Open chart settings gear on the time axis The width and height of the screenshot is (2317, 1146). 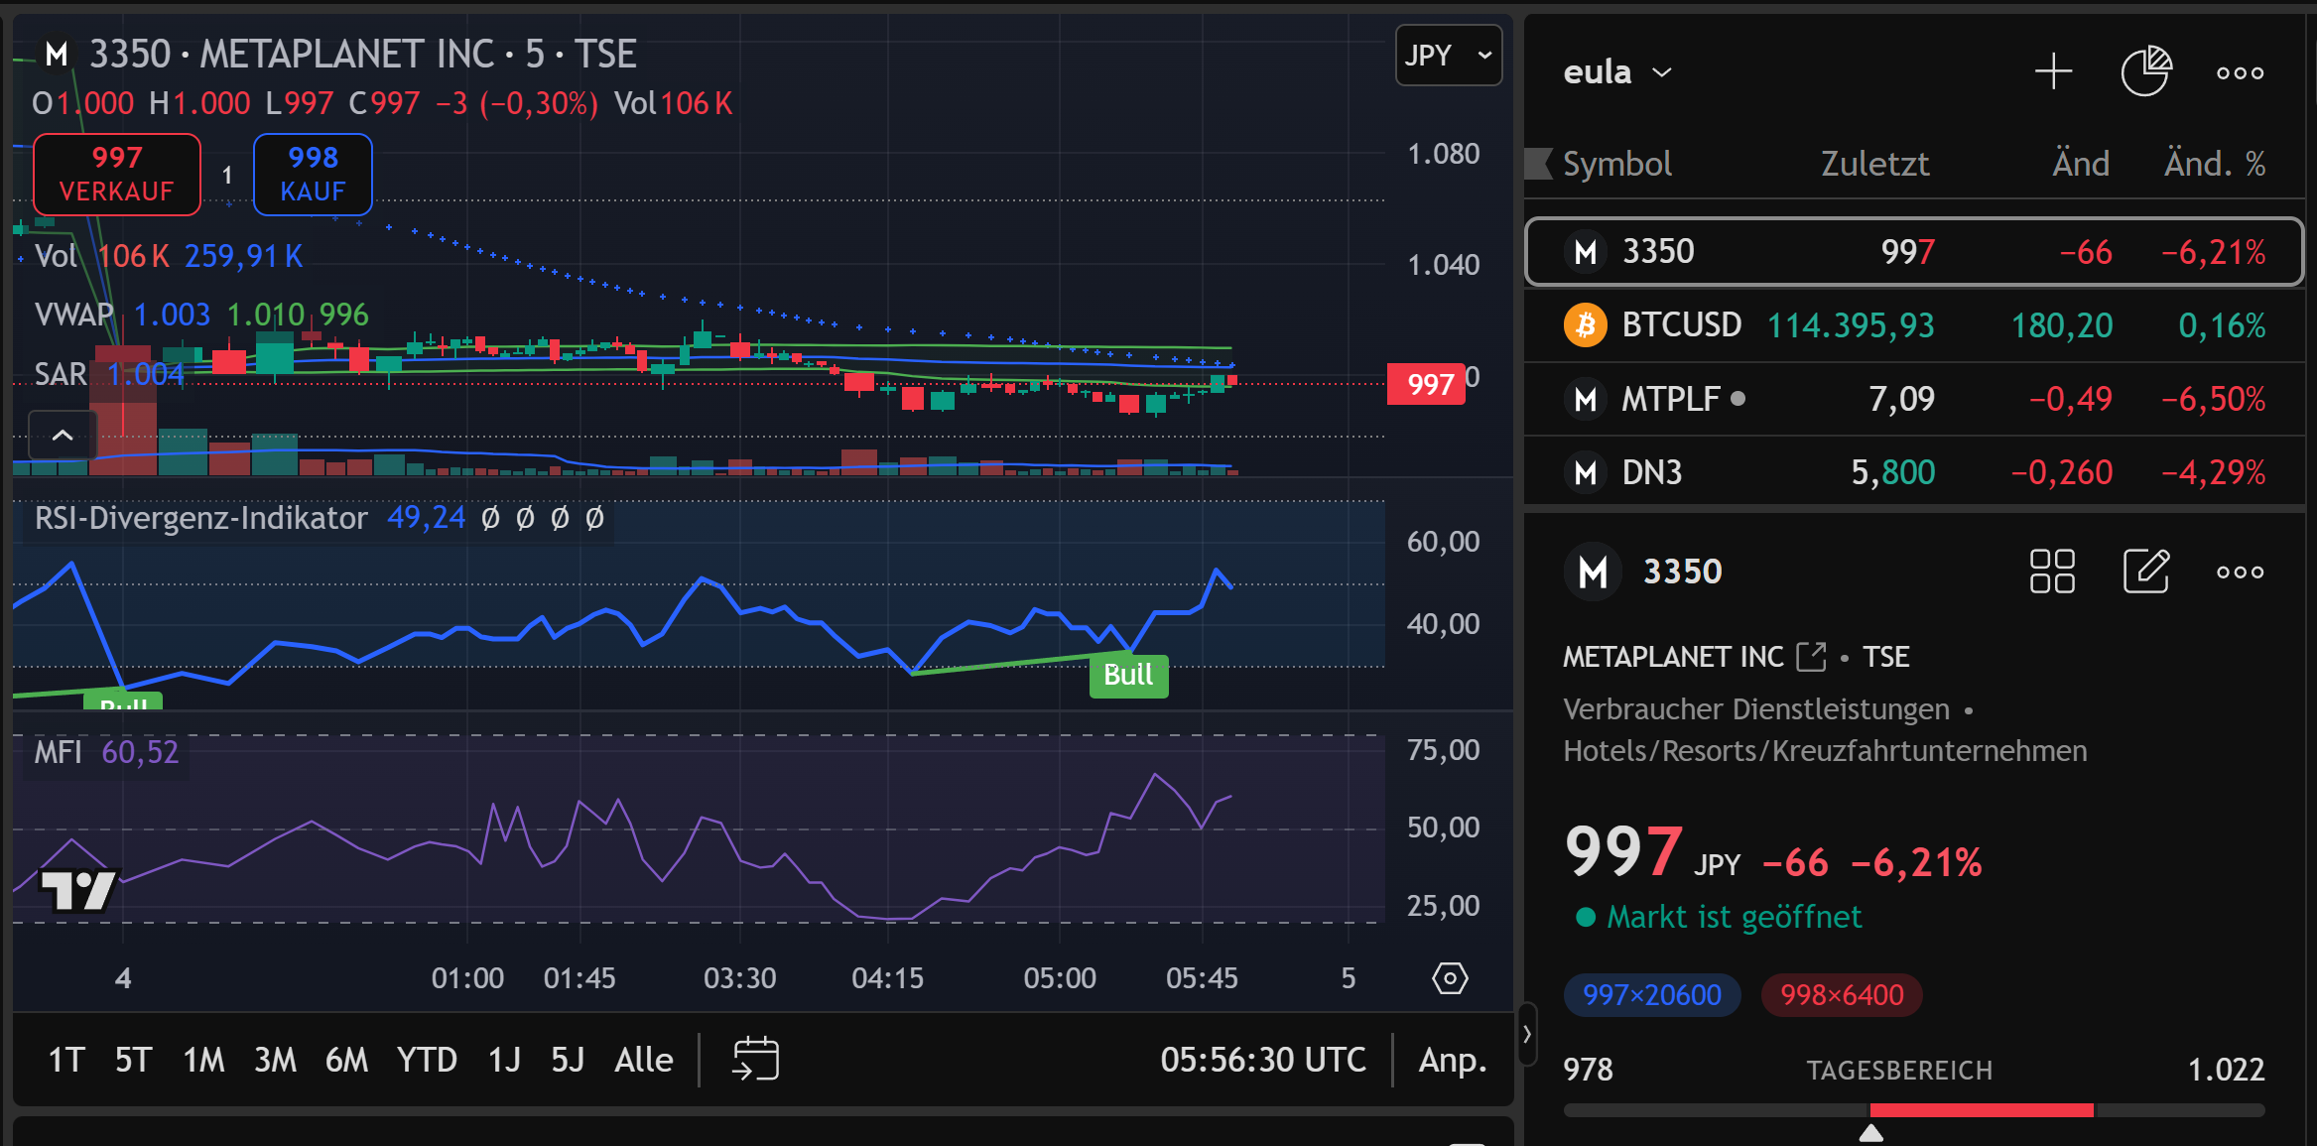[x=1450, y=978]
